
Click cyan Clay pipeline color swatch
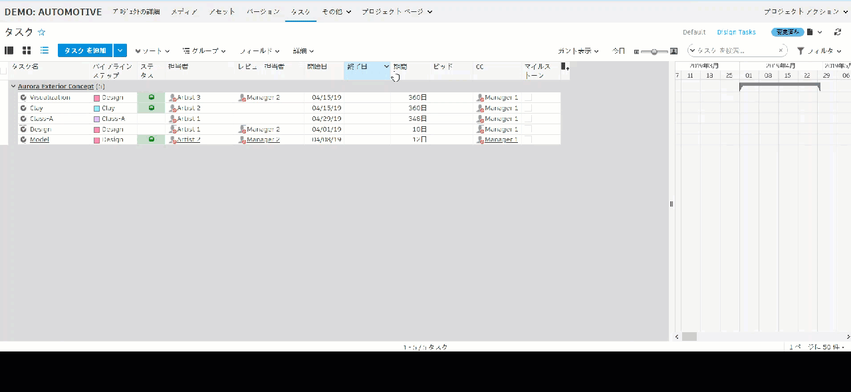click(x=97, y=108)
